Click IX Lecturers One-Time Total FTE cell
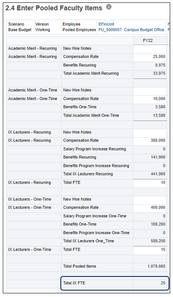This screenshot has width=173, height=297. [150, 249]
